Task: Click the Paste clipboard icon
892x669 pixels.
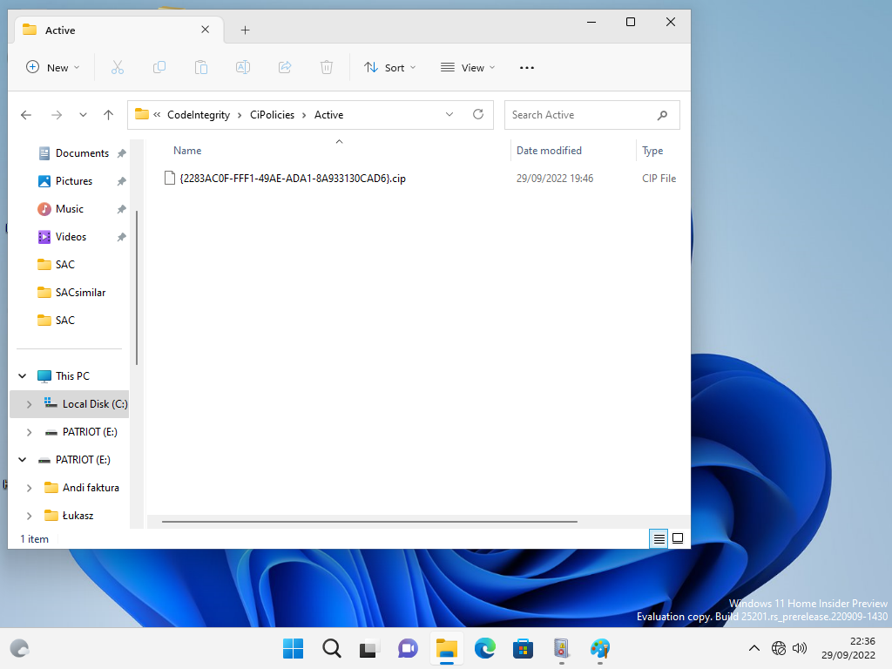Action: 201,67
